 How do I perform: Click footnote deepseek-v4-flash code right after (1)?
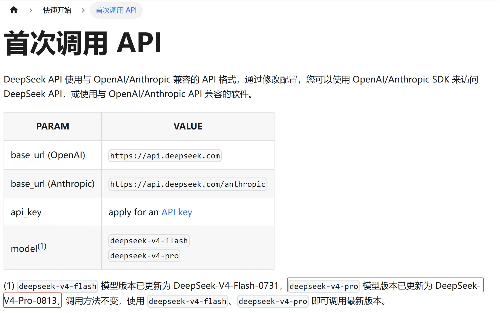58,286
